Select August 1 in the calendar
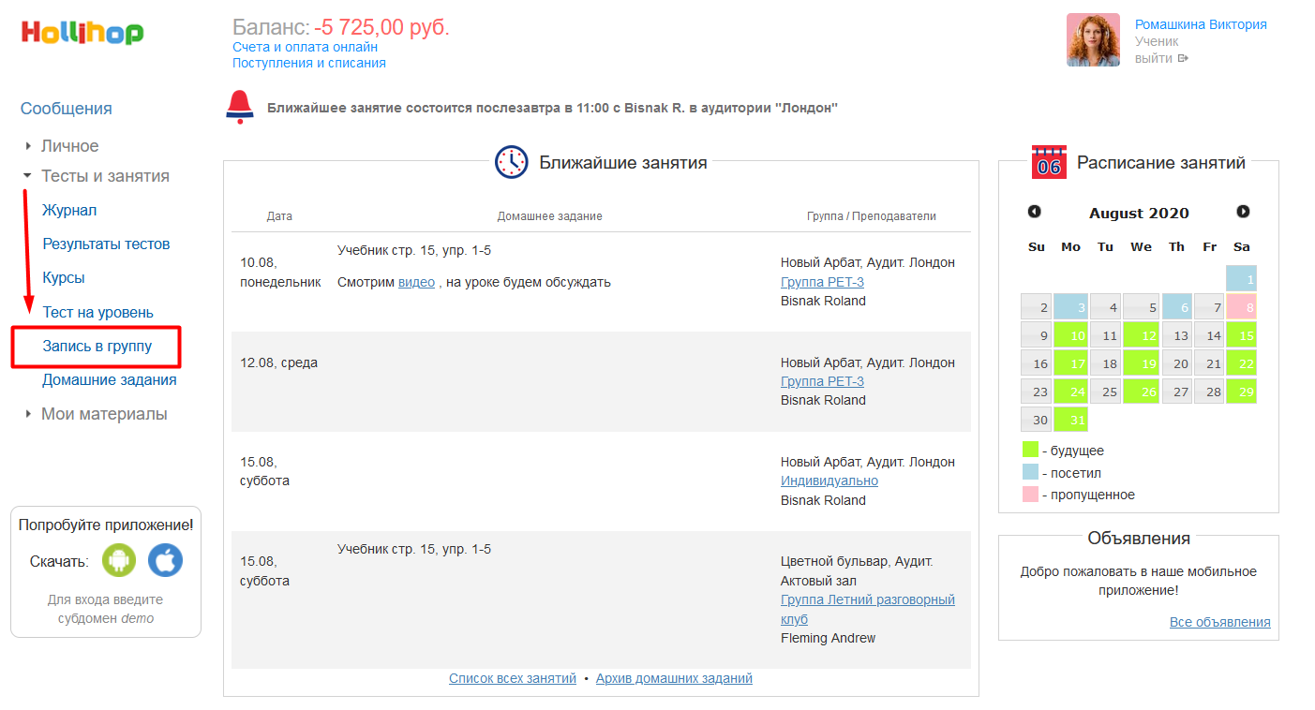The height and width of the screenshot is (710, 1315). tap(1241, 278)
